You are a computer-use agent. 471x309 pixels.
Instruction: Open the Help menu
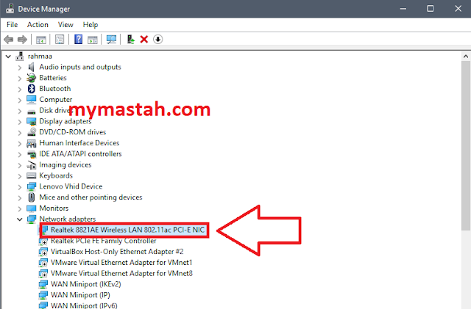(x=91, y=24)
